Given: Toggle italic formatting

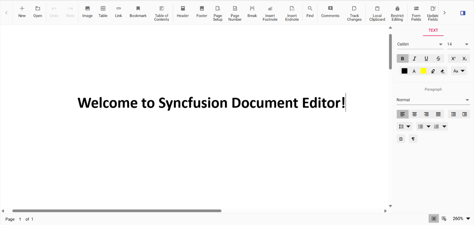Looking at the screenshot, I should pos(414,58).
